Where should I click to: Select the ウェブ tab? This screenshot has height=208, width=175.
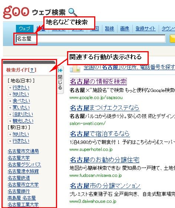(25, 29)
